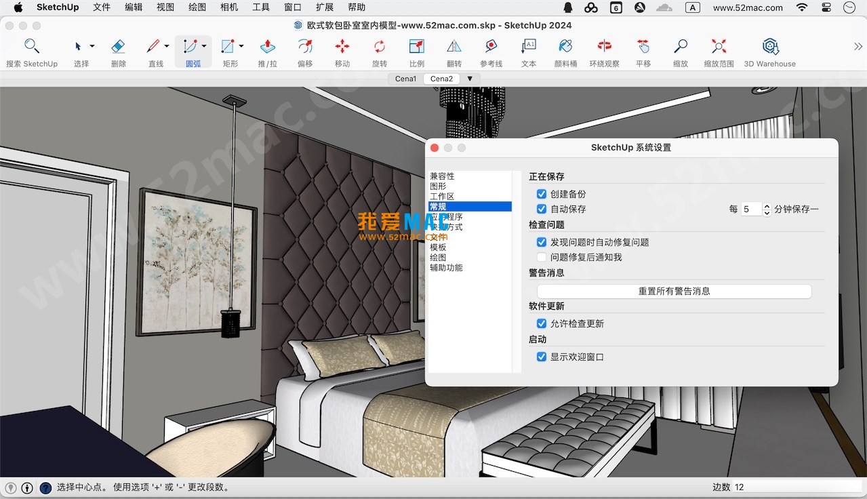
Task: Open the 相机 menu
Action: pyautogui.click(x=229, y=7)
